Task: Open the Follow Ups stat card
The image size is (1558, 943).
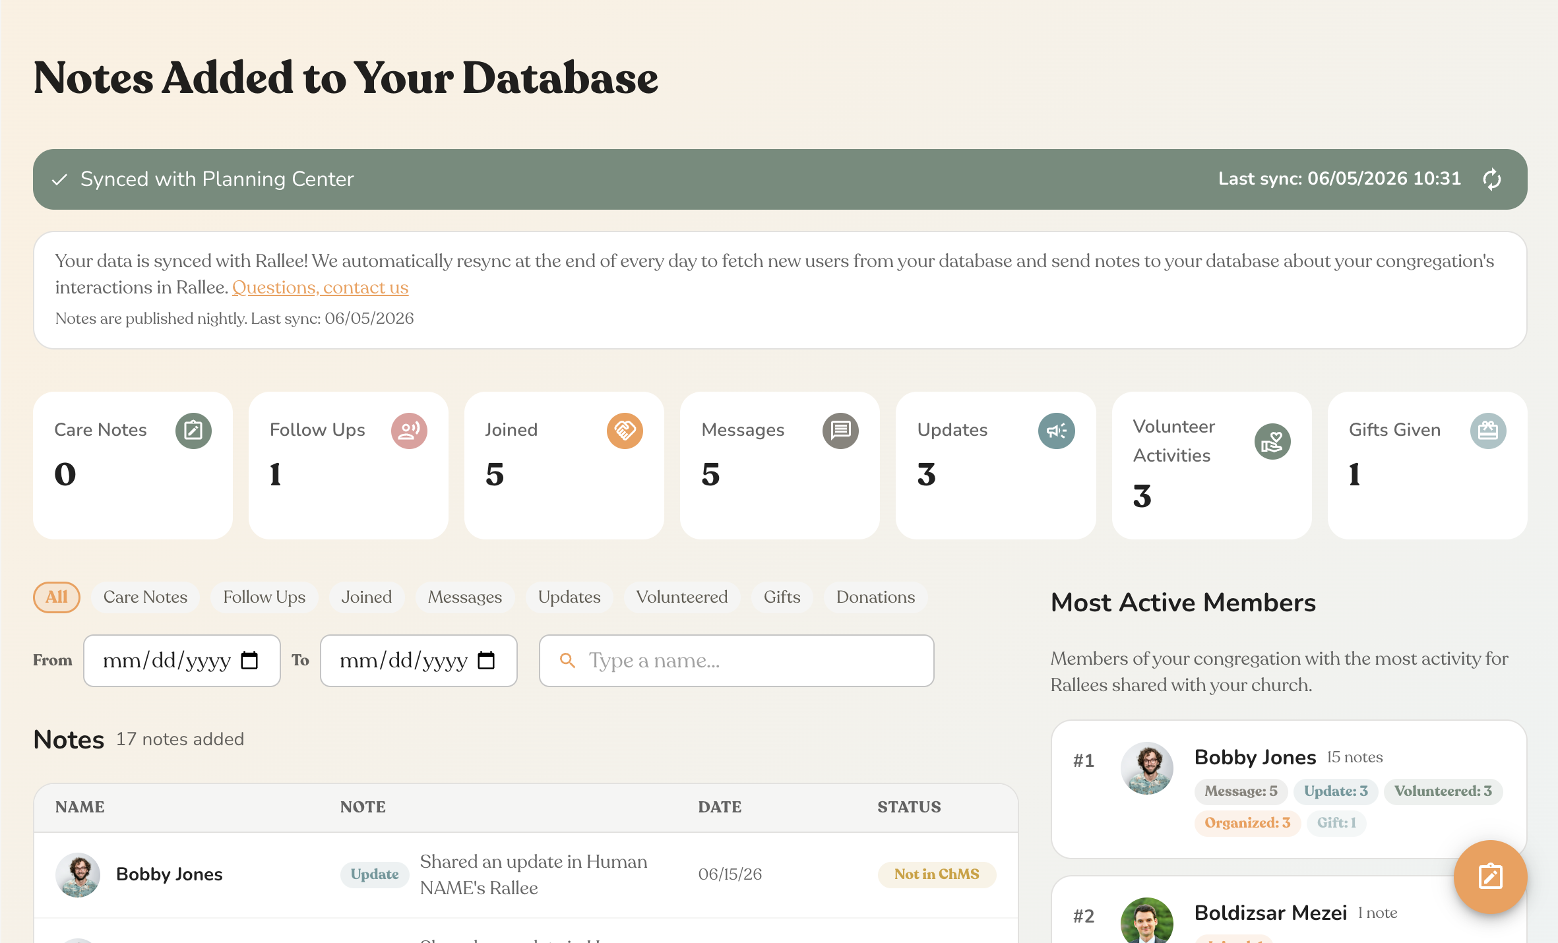Action: pyautogui.click(x=348, y=466)
